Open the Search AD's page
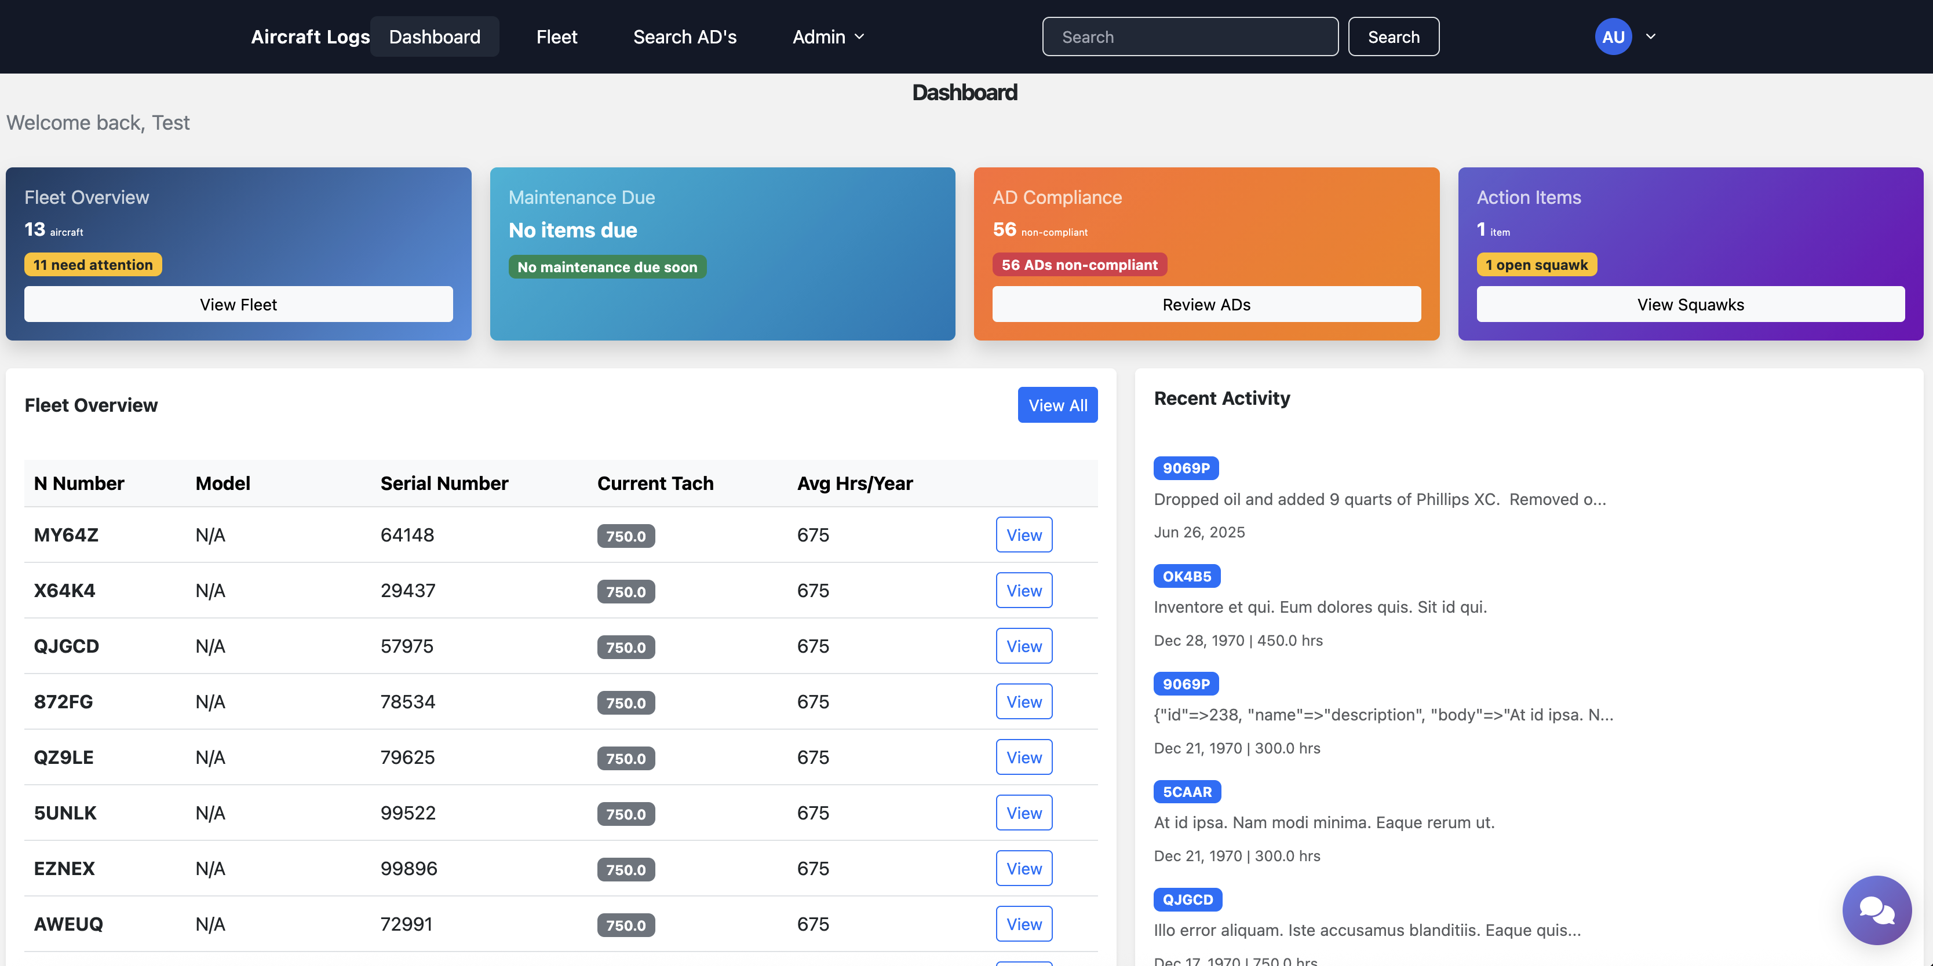The height and width of the screenshot is (966, 1933). (684, 36)
